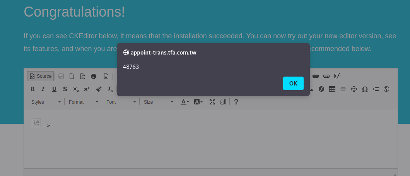Insert an Image Button element

pyautogui.click(x=326, y=76)
